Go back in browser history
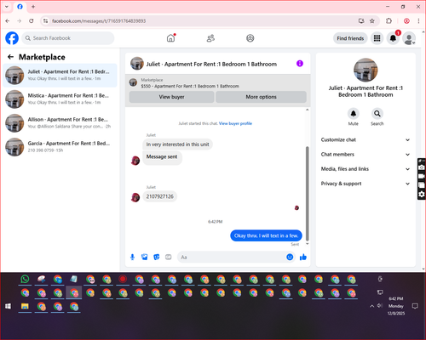The width and height of the screenshot is (426, 340). click(x=8, y=21)
